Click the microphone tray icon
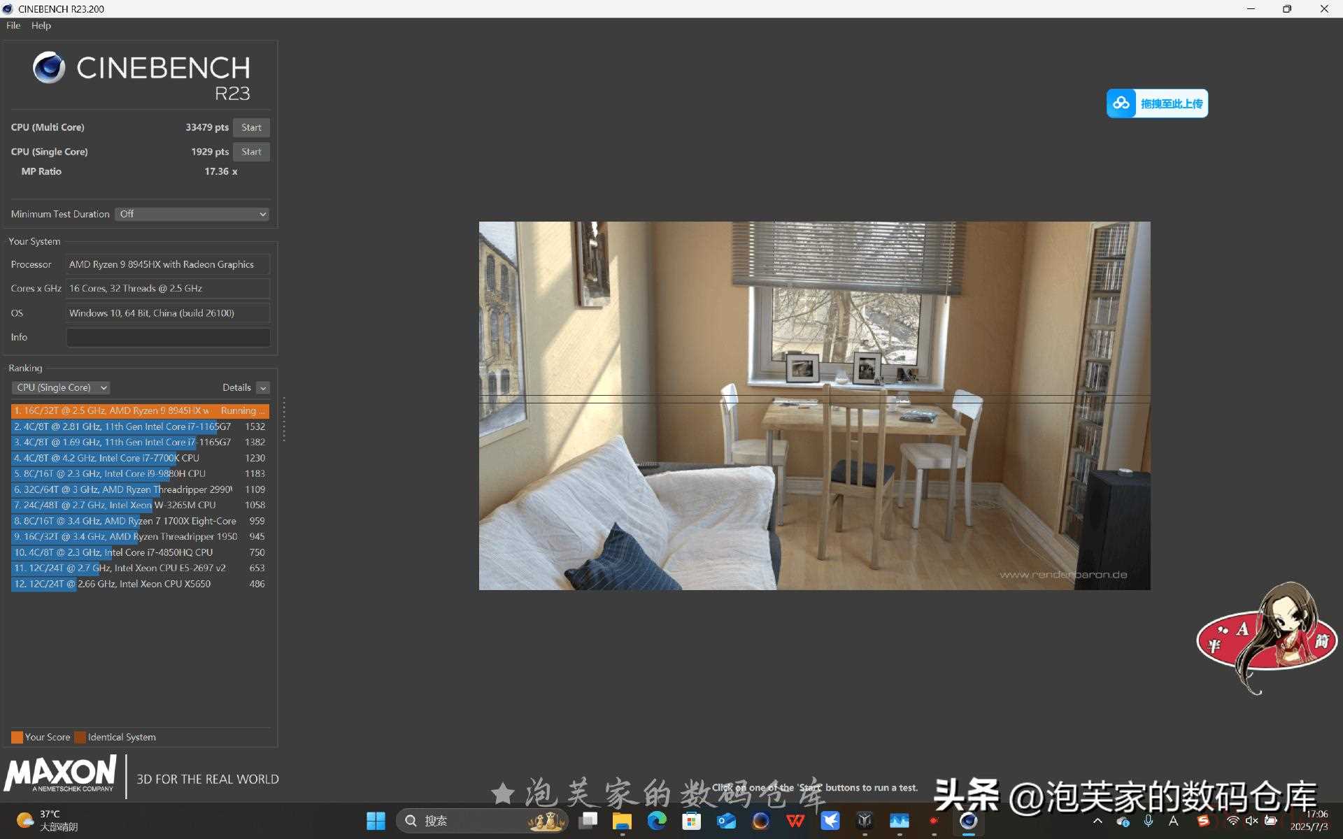The width and height of the screenshot is (1343, 839). point(1149,821)
